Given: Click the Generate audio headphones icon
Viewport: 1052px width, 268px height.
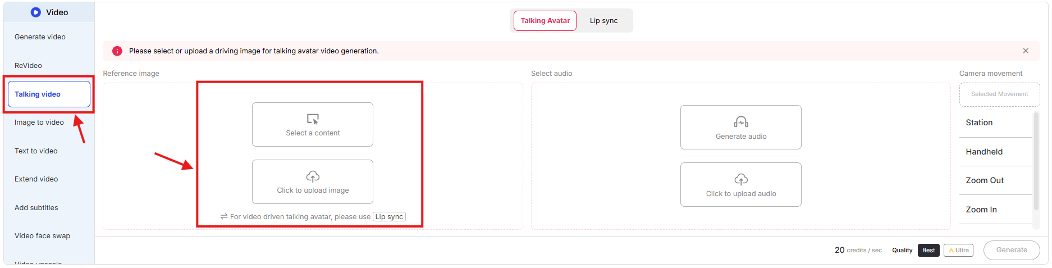Looking at the screenshot, I should click(x=740, y=122).
